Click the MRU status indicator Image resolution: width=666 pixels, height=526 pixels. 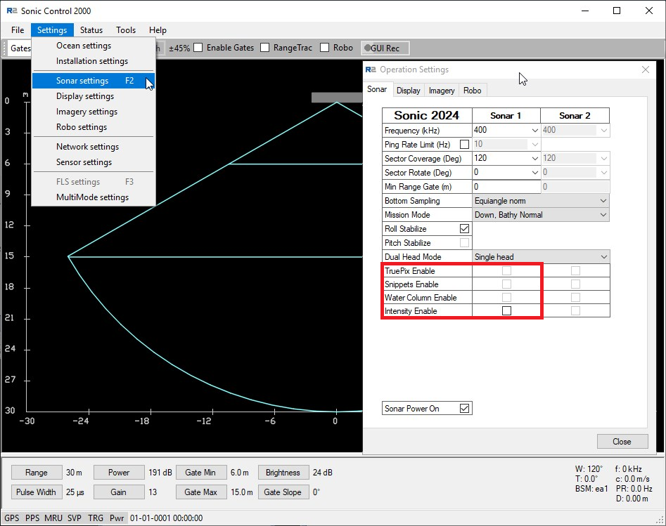tap(53, 518)
